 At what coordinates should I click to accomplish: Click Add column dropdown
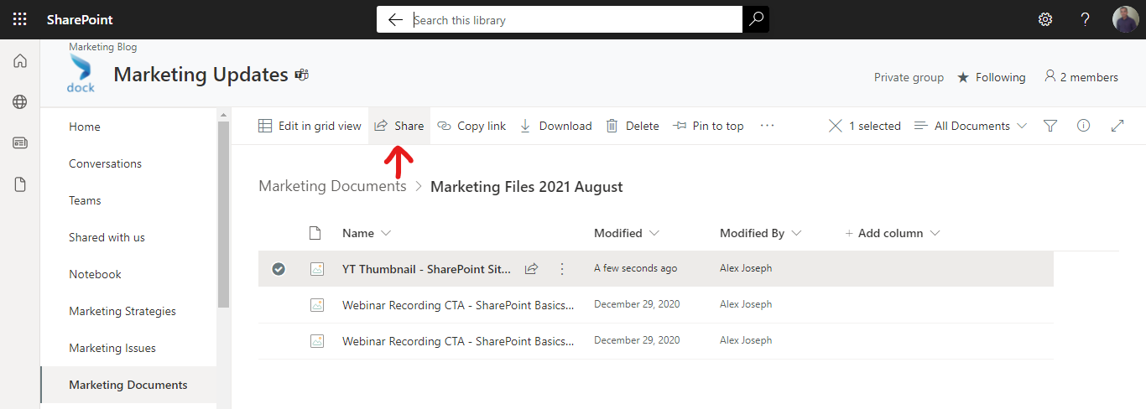pos(892,233)
